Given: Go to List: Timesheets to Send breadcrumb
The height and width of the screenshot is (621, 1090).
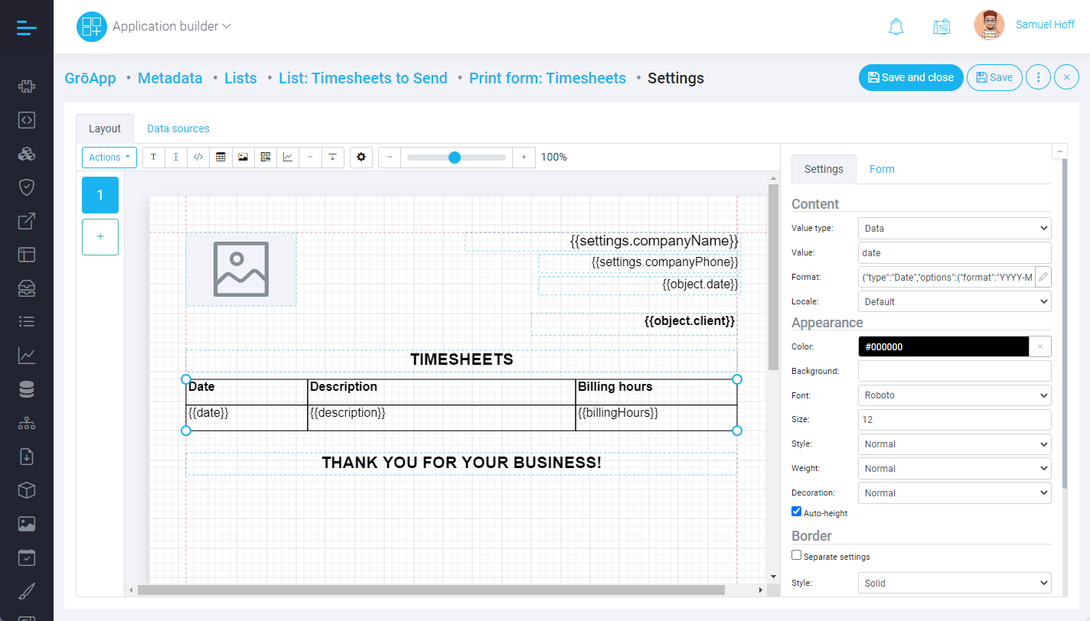Looking at the screenshot, I should (x=363, y=78).
